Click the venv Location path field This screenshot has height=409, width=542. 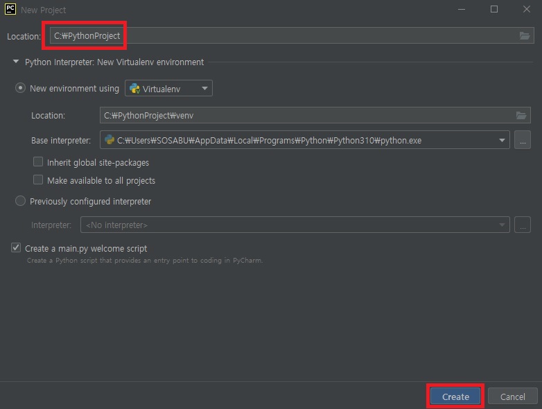pyautogui.click(x=315, y=115)
